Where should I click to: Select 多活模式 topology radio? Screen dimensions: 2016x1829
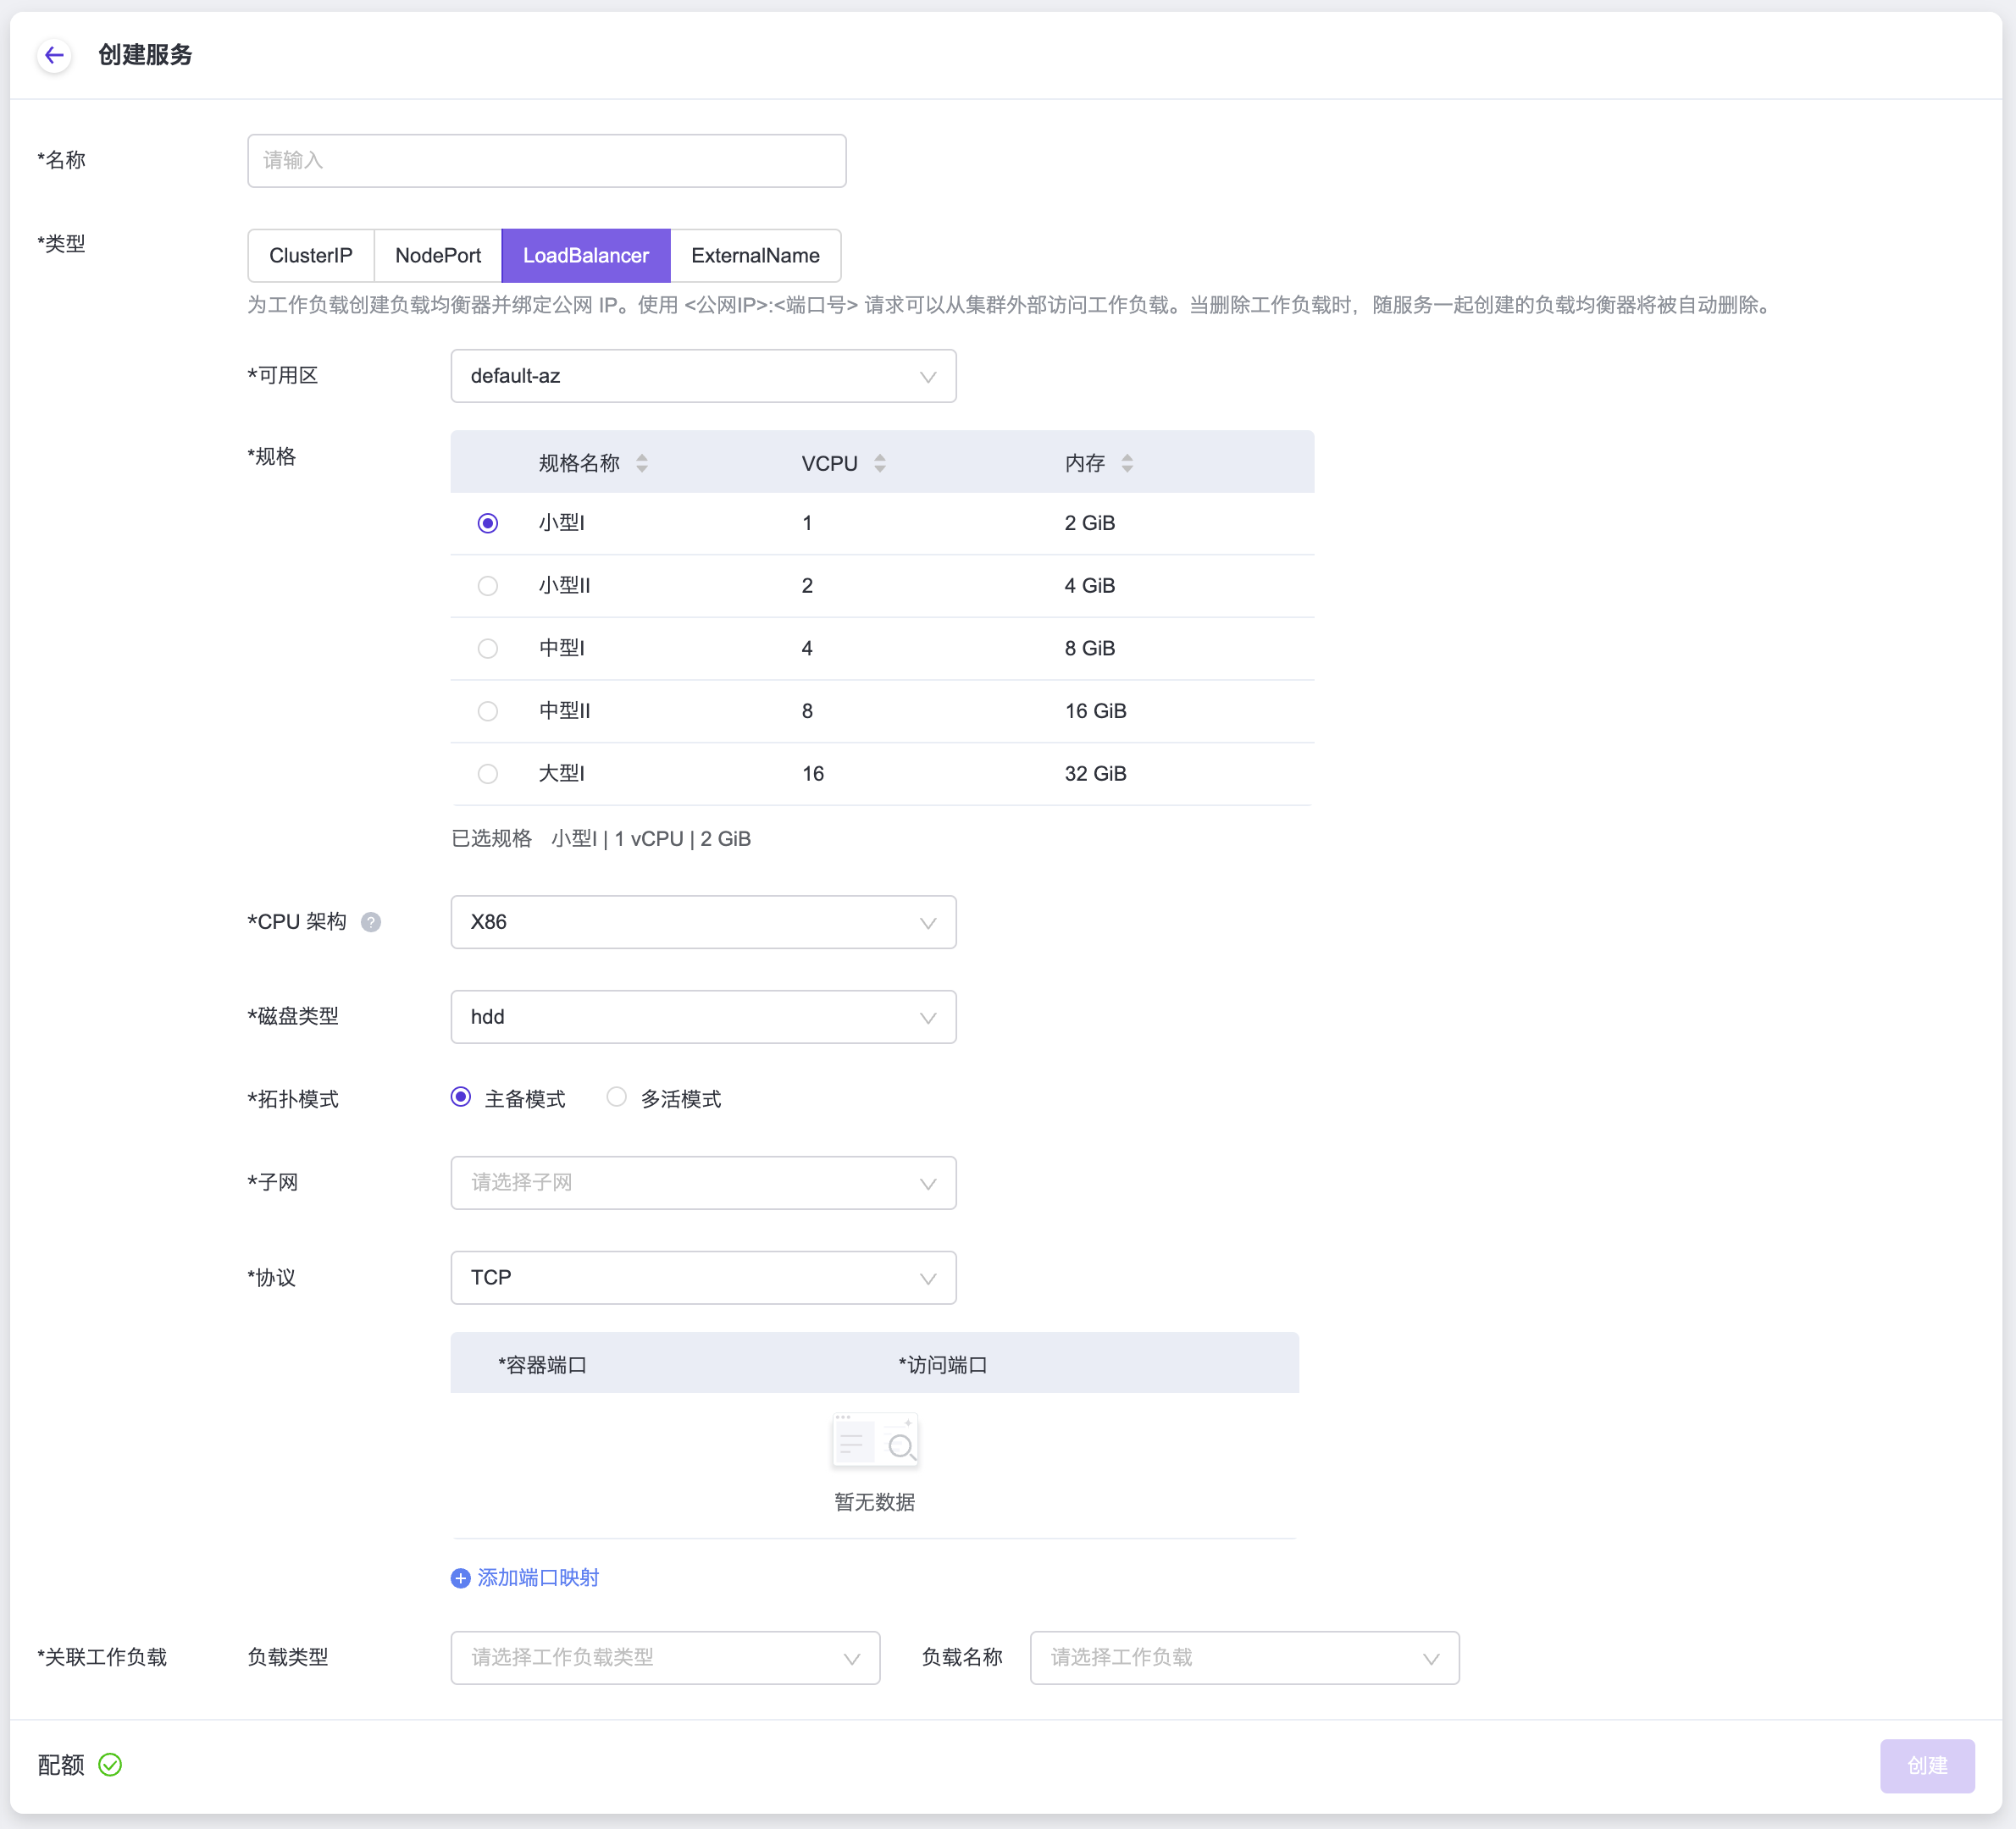pyautogui.click(x=616, y=1097)
